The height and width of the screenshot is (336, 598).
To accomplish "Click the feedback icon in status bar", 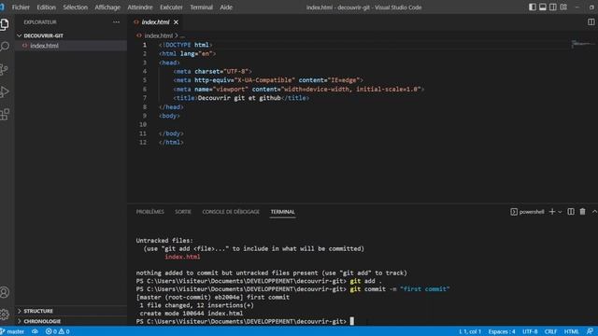I will click(590, 331).
